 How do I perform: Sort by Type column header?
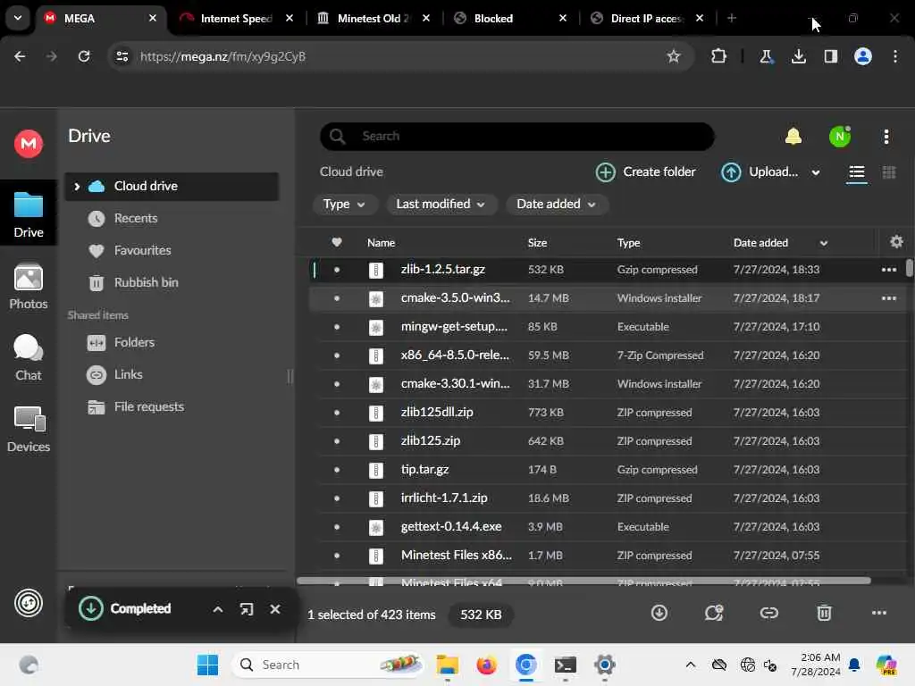[628, 243]
